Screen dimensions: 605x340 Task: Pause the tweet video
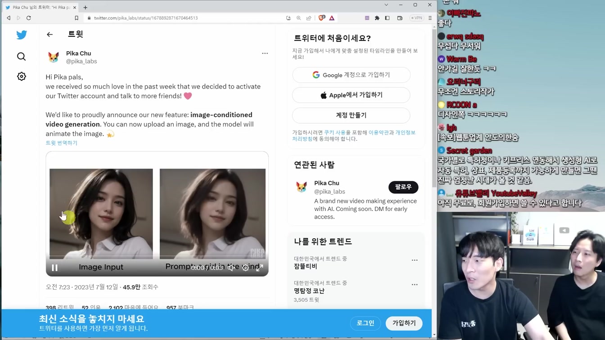[x=54, y=268]
